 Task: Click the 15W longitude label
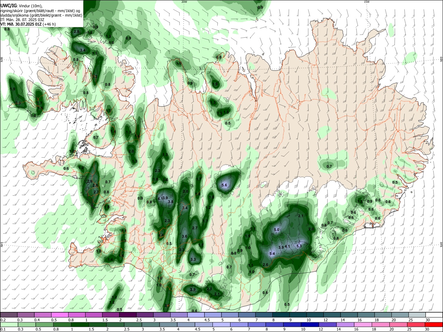point(367,2)
